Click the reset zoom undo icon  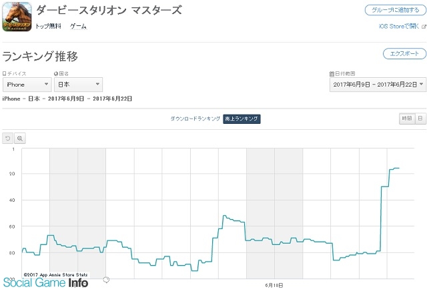pos(7,139)
